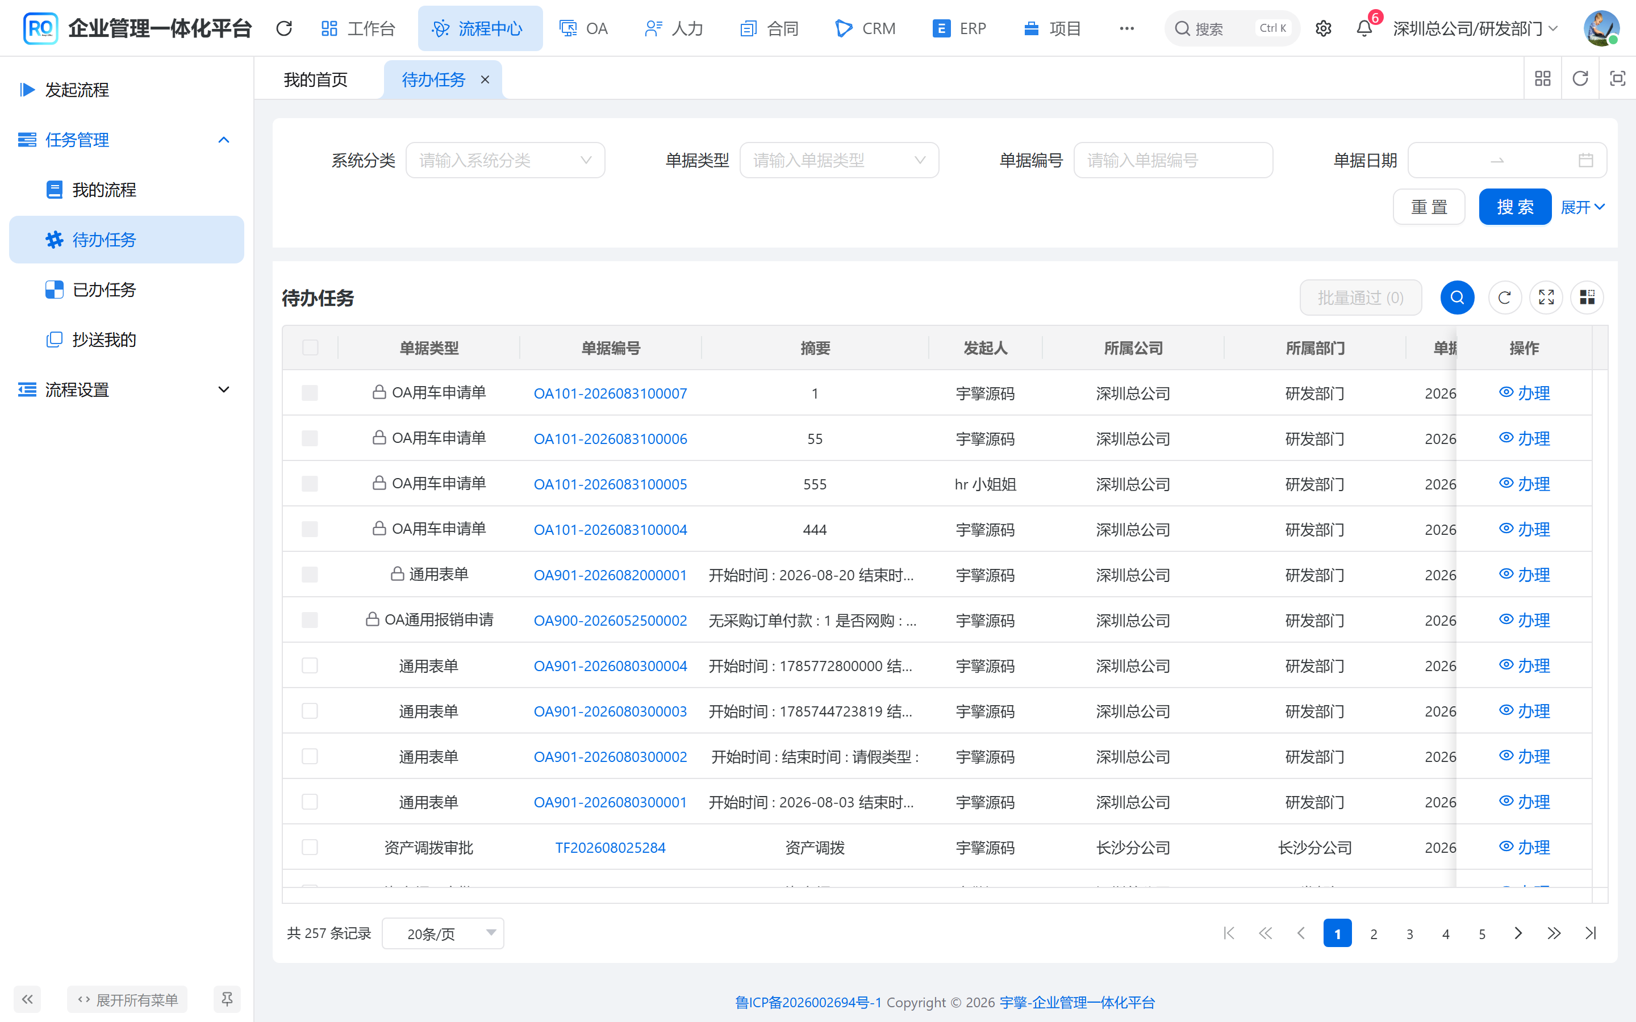Collapse the 任务管理 sidebar menu
Viewport: 1636px width, 1022px height.
click(x=127, y=140)
